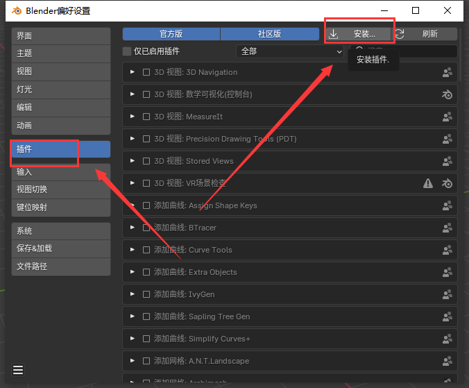Click the community icon on A.N.T.Landscape row
469x388 pixels.
pyautogui.click(x=447, y=361)
